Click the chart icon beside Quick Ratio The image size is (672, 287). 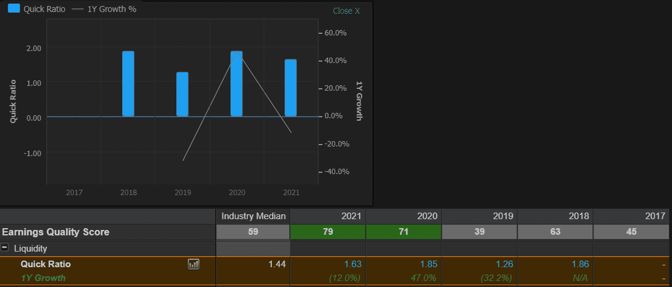point(194,264)
